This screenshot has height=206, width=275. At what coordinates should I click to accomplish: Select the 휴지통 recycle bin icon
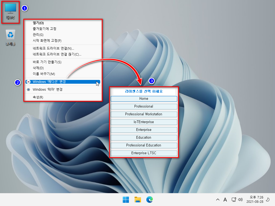(10, 38)
